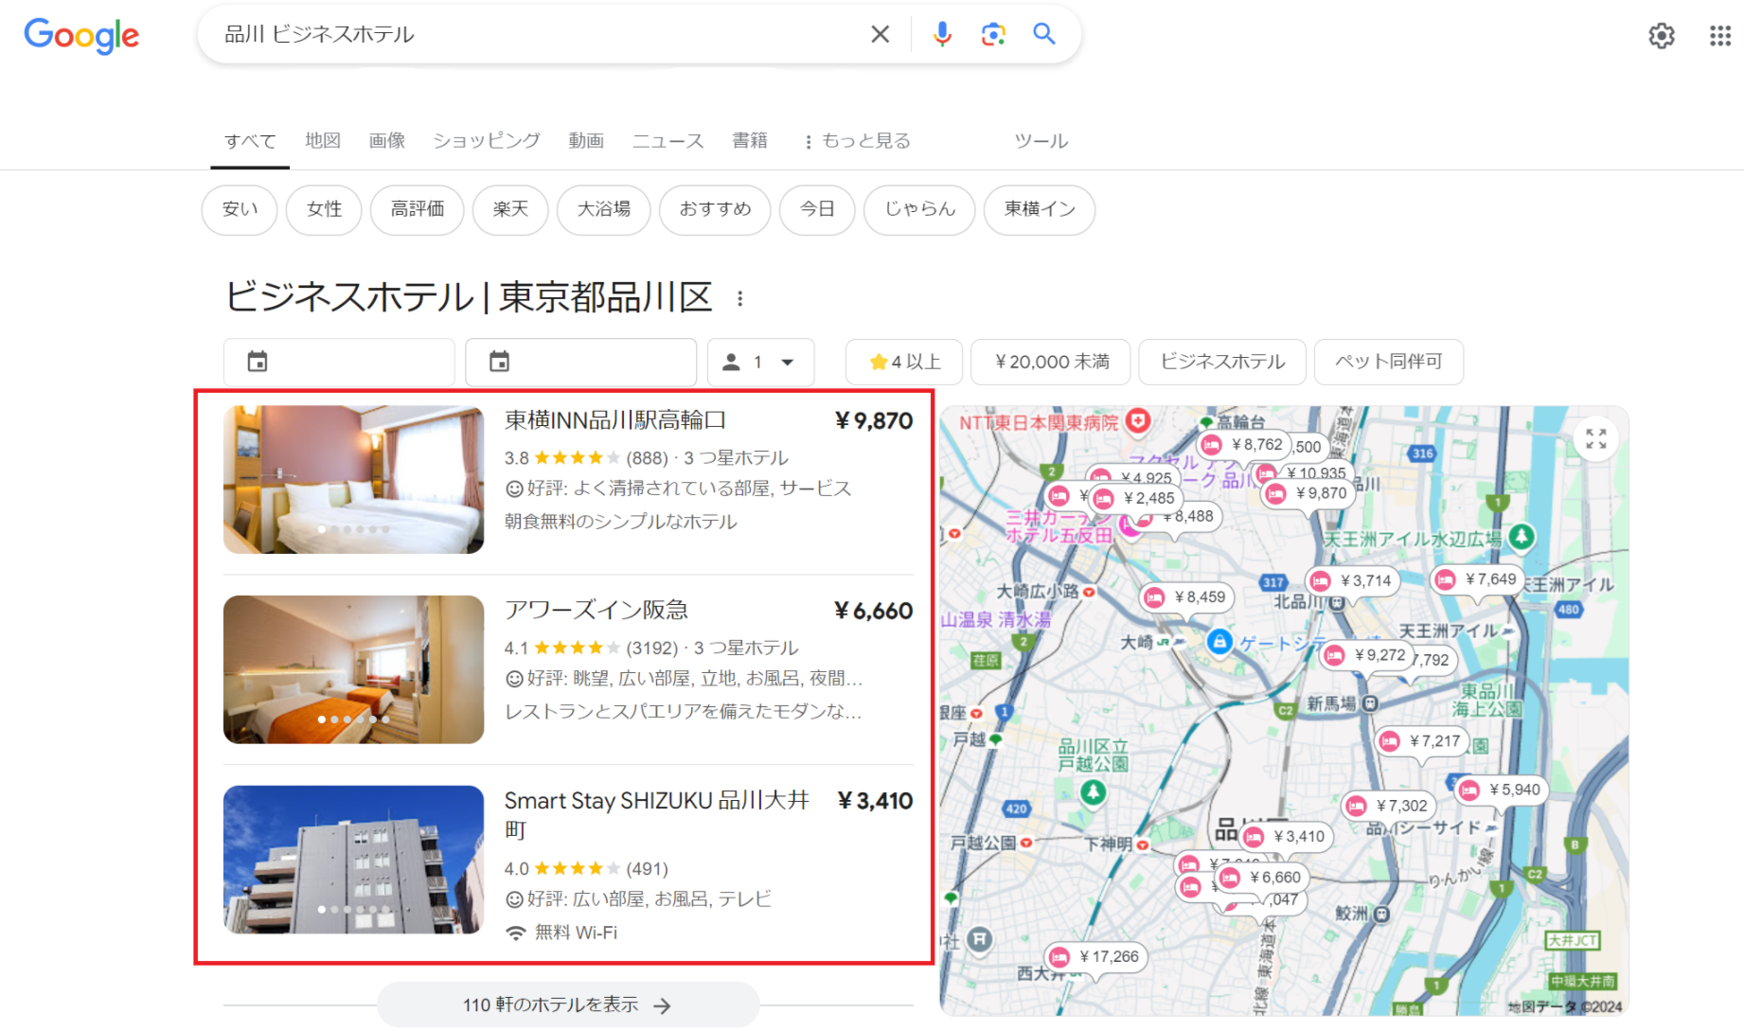Select the 今日 chip
The width and height of the screenshot is (1744, 1031).
point(817,209)
